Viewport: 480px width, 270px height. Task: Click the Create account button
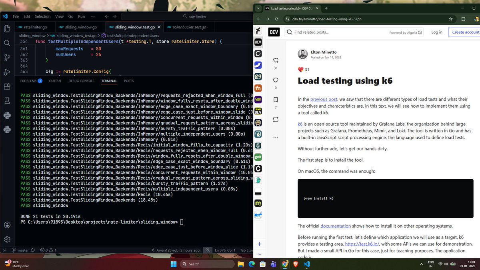tap(464, 32)
